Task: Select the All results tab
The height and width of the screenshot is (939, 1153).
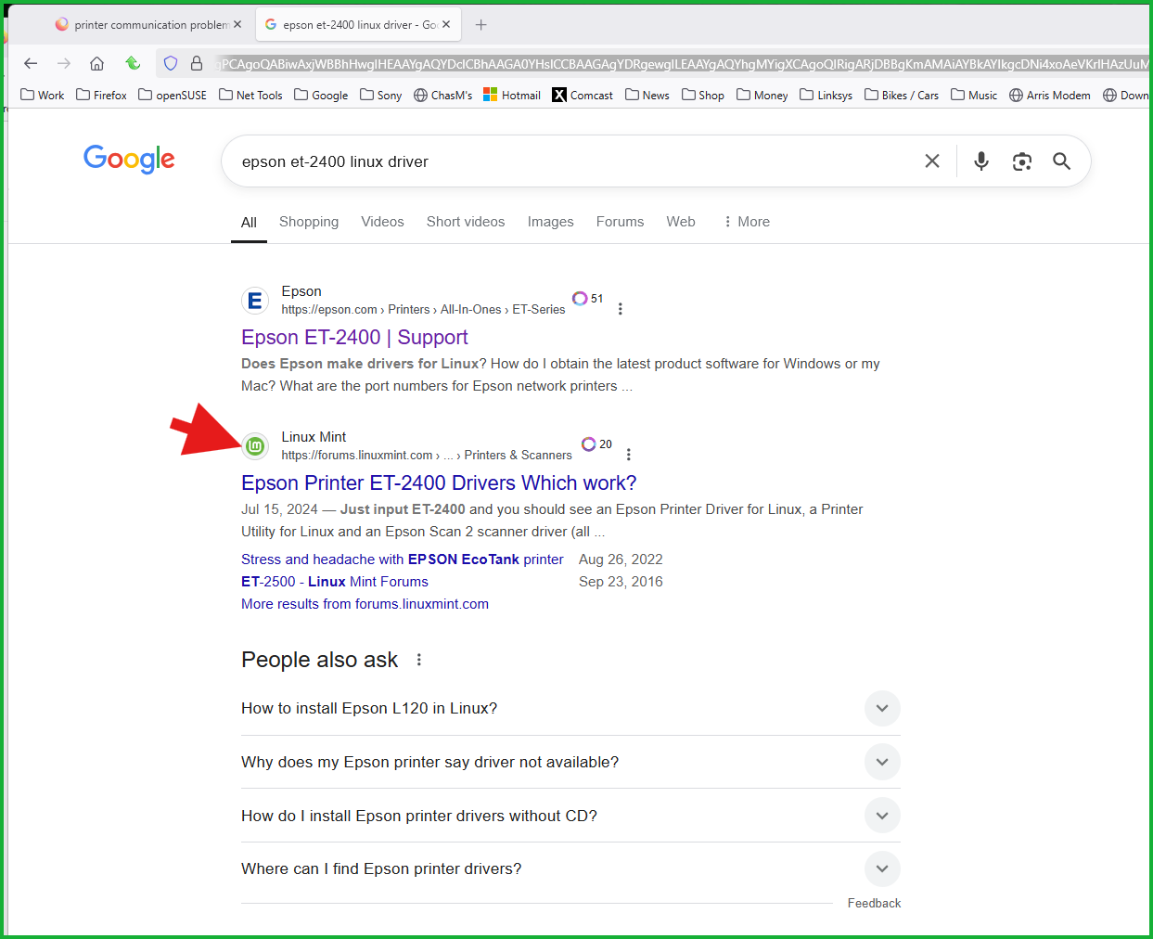Action: coord(249,223)
